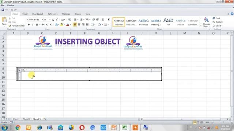Switch to Page Break Preview in status bar
The height and width of the screenshot is (131, 234).
201,122
